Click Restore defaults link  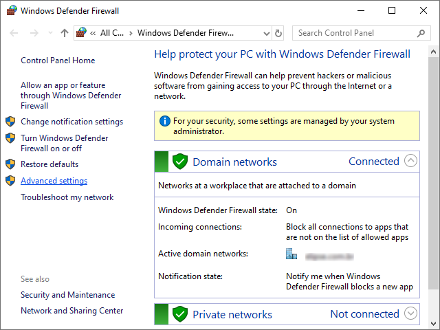coord(49,164)
